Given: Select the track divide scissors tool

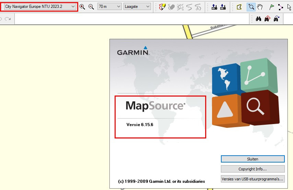Looking at the screenshot, I should point(198,7).
